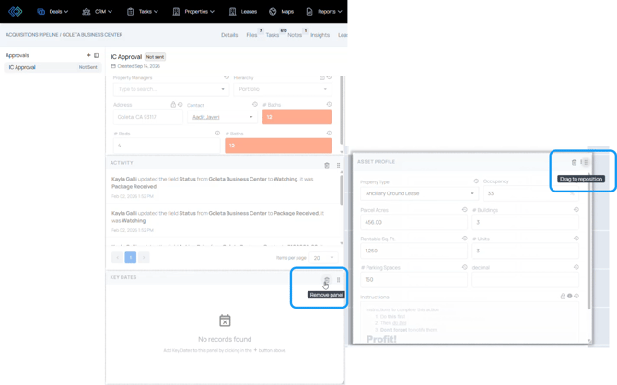This screenshot has height=385, width=617.
Task: Click the Not sent status badge
Action: click(155, 57)
